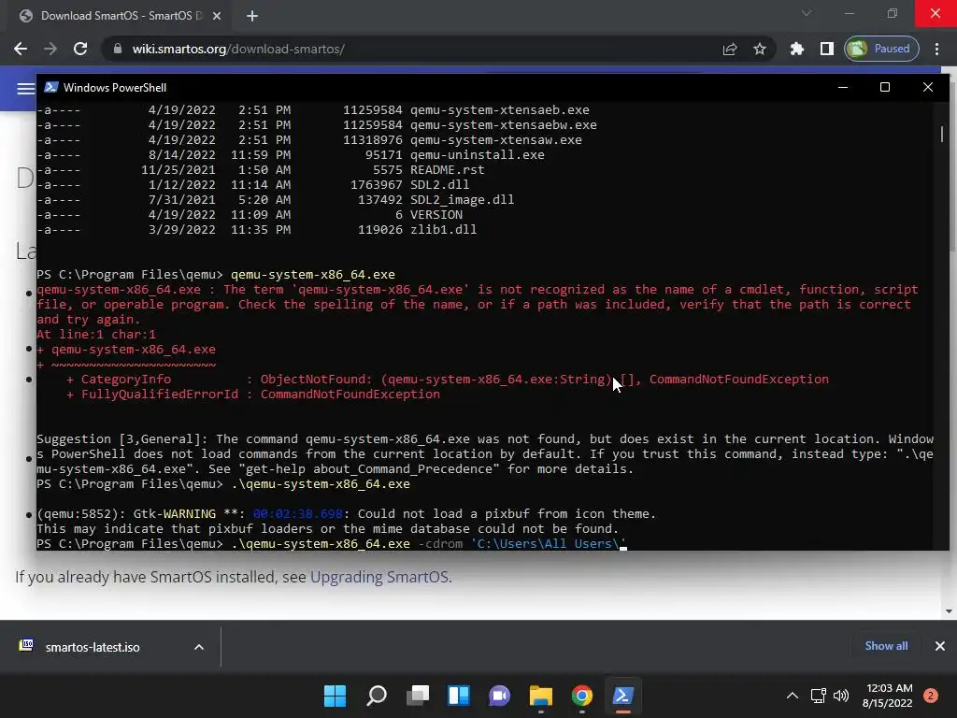Viewport: 957px width, 718px height.
Task: Toggle the Chrome side panel icon
Action: tap(826, 49)
